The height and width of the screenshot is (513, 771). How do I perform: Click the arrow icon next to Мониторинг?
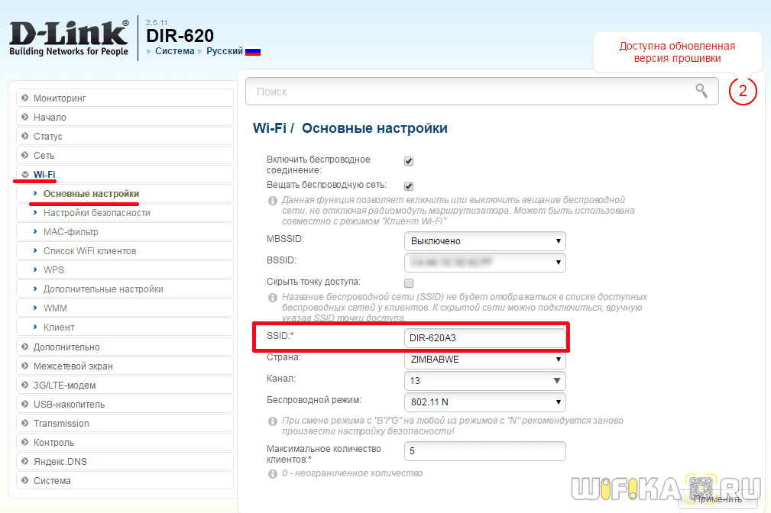tap(25, 98)
